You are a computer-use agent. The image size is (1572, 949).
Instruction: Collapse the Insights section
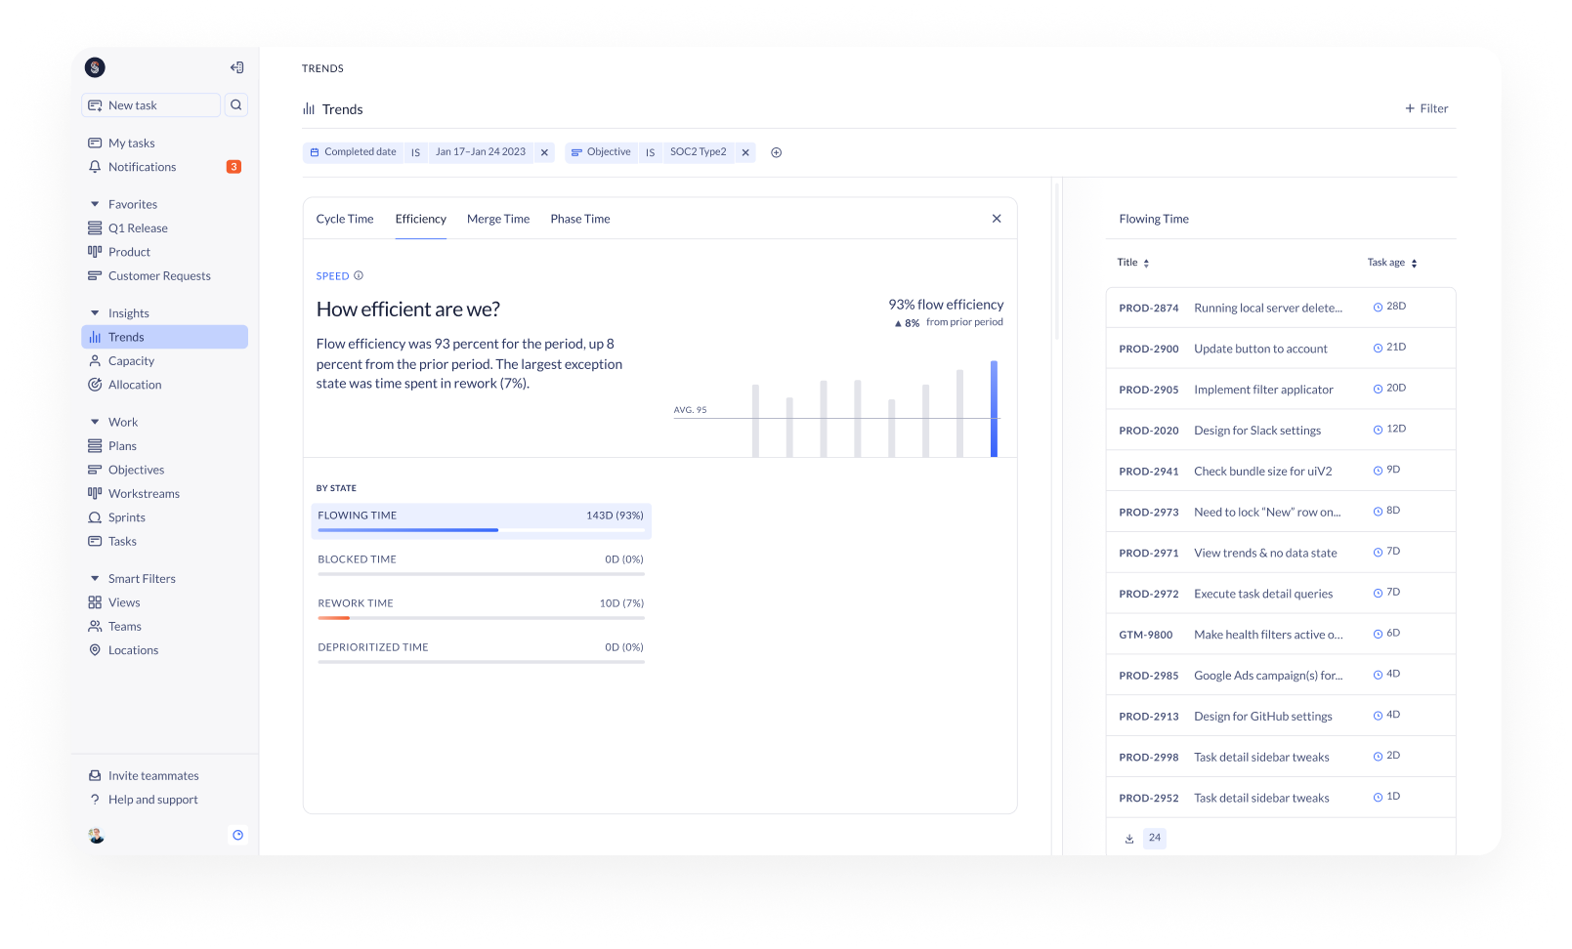[x=95, y=313]
